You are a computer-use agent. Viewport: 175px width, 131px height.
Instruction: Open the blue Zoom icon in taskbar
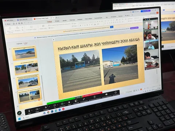60,110
